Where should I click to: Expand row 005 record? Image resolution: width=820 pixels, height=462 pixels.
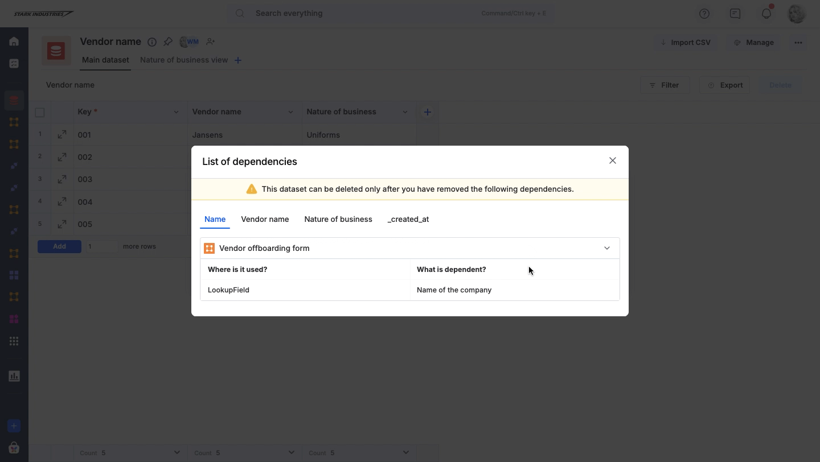pyautogui.click(x=62, y=224)
